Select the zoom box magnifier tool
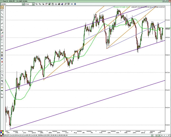The width and height of the screenshot is (171, 137). [2, 81]
